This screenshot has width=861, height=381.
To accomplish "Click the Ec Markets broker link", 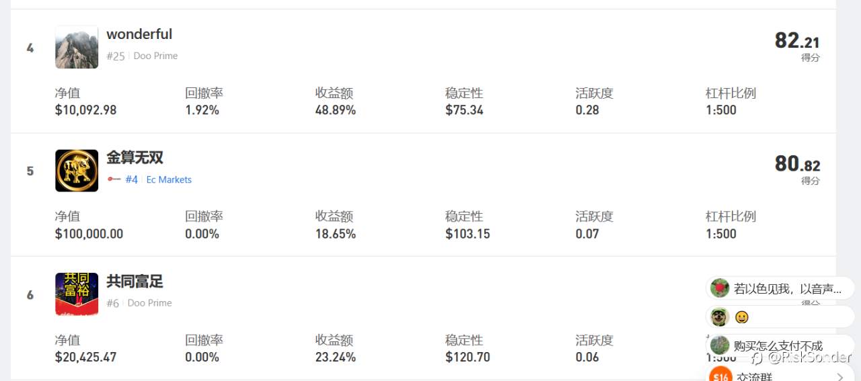I will point(169,179).
